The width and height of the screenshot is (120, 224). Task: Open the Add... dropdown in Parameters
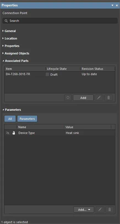[x=84, y=210]
